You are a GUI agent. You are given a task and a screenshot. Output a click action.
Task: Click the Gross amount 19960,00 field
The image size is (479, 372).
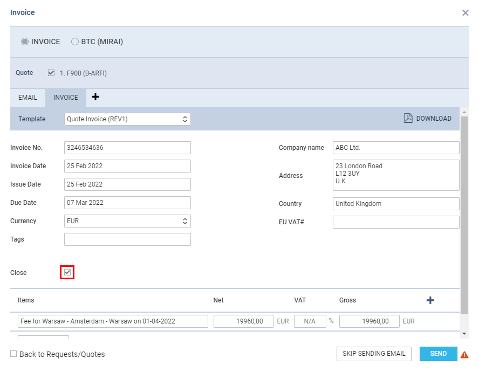[369, 321]
